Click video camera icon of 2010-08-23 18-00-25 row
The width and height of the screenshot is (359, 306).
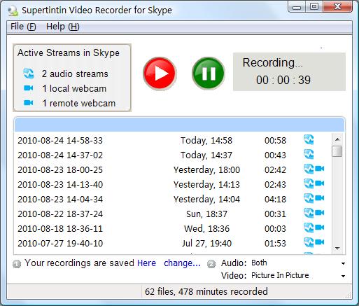pyautogui.click(x=320, y=169)
